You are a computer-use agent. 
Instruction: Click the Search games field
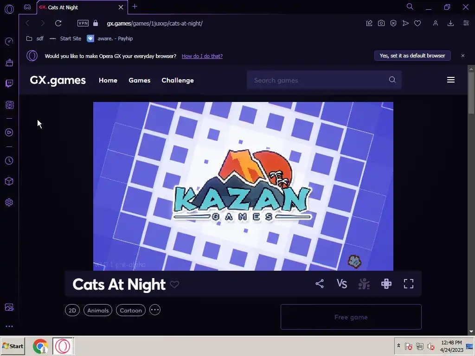coord(324,80)
